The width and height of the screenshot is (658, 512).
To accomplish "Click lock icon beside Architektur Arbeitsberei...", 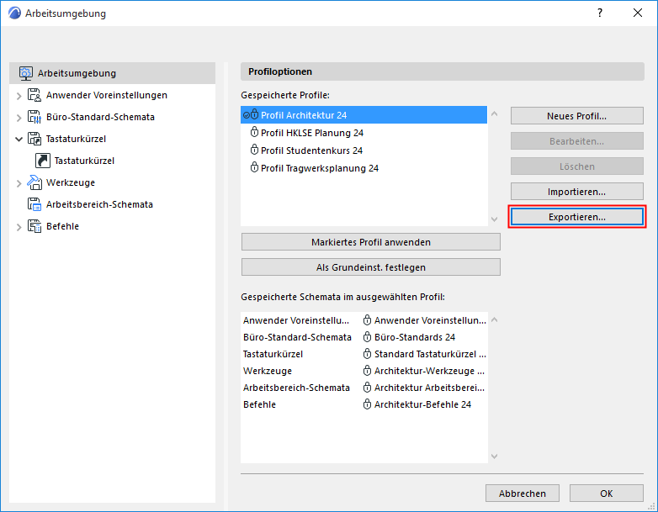I will 367,388.
